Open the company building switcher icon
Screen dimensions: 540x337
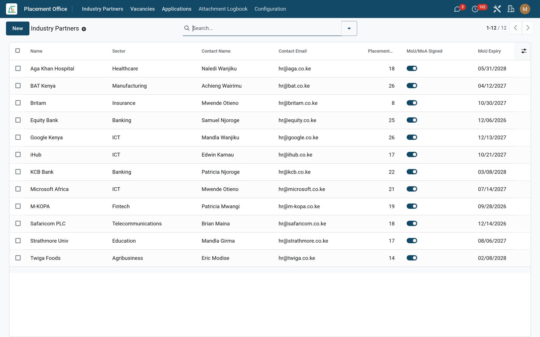[x=511, y=9]
